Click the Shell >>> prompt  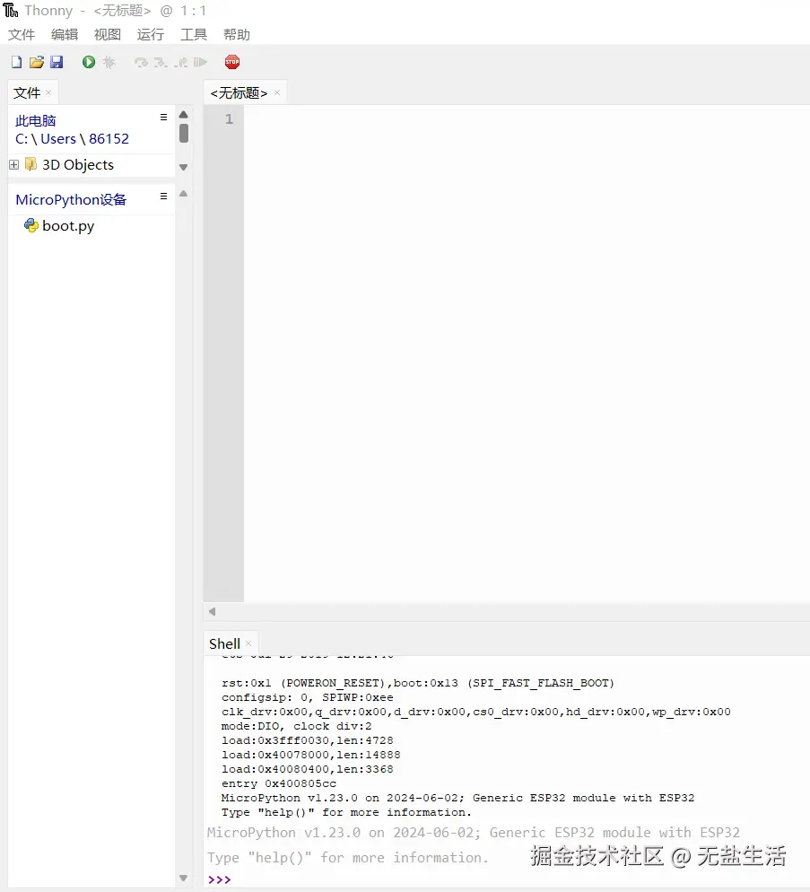pos(220,879)
